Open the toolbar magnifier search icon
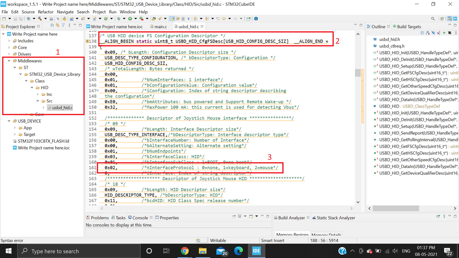 (x=433, y=19)
